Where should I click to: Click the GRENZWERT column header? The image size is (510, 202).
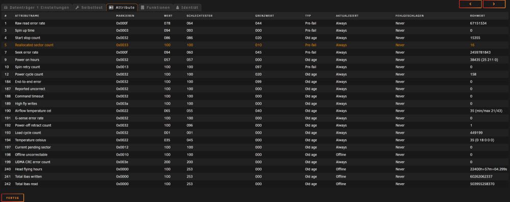click(x=265, y=16)
